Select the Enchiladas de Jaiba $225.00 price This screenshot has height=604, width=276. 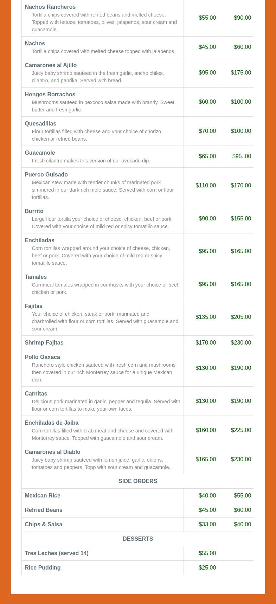241,430
